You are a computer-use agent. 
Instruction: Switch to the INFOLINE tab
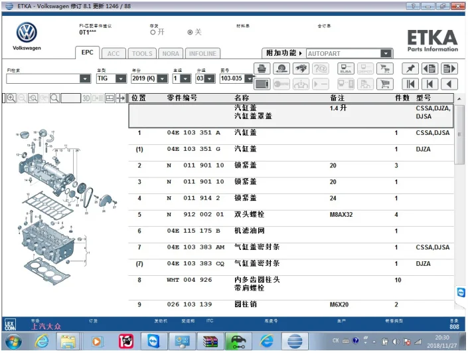click(x=202, y=53)
